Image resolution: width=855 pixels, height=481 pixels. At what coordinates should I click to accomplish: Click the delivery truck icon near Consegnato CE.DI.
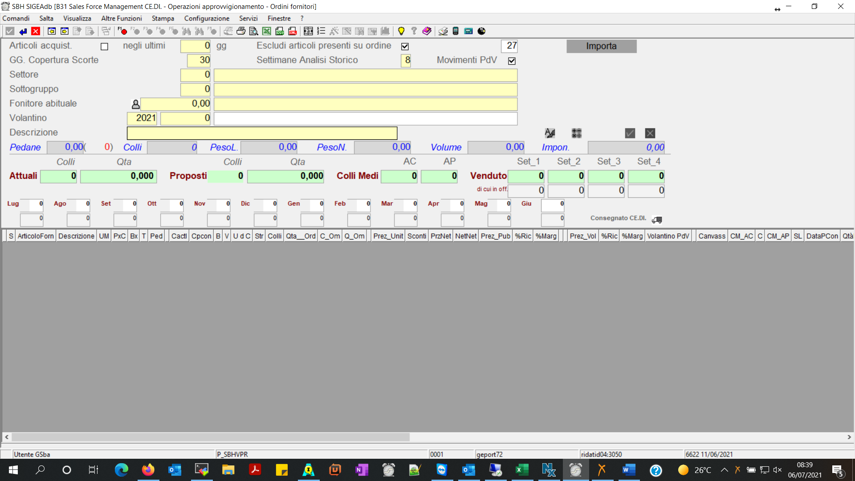[x=657, y=220]
